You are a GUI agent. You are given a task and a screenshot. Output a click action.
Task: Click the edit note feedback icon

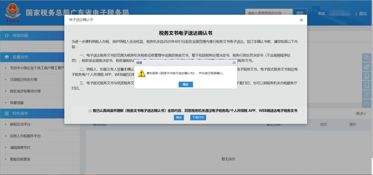367,94
